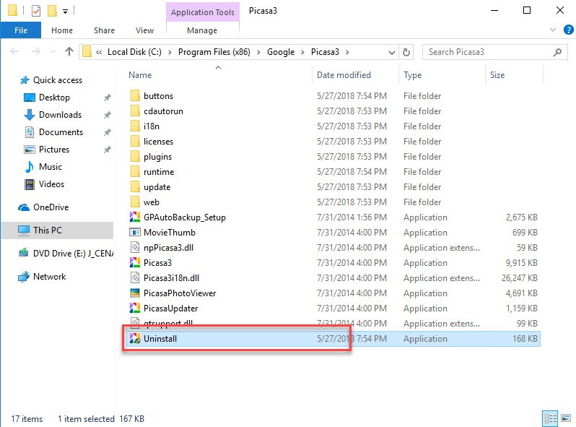The height and width of the screenshot is (427, 576).
Task: Go forward with the Forward arrow
Action: tap(35, 51)
